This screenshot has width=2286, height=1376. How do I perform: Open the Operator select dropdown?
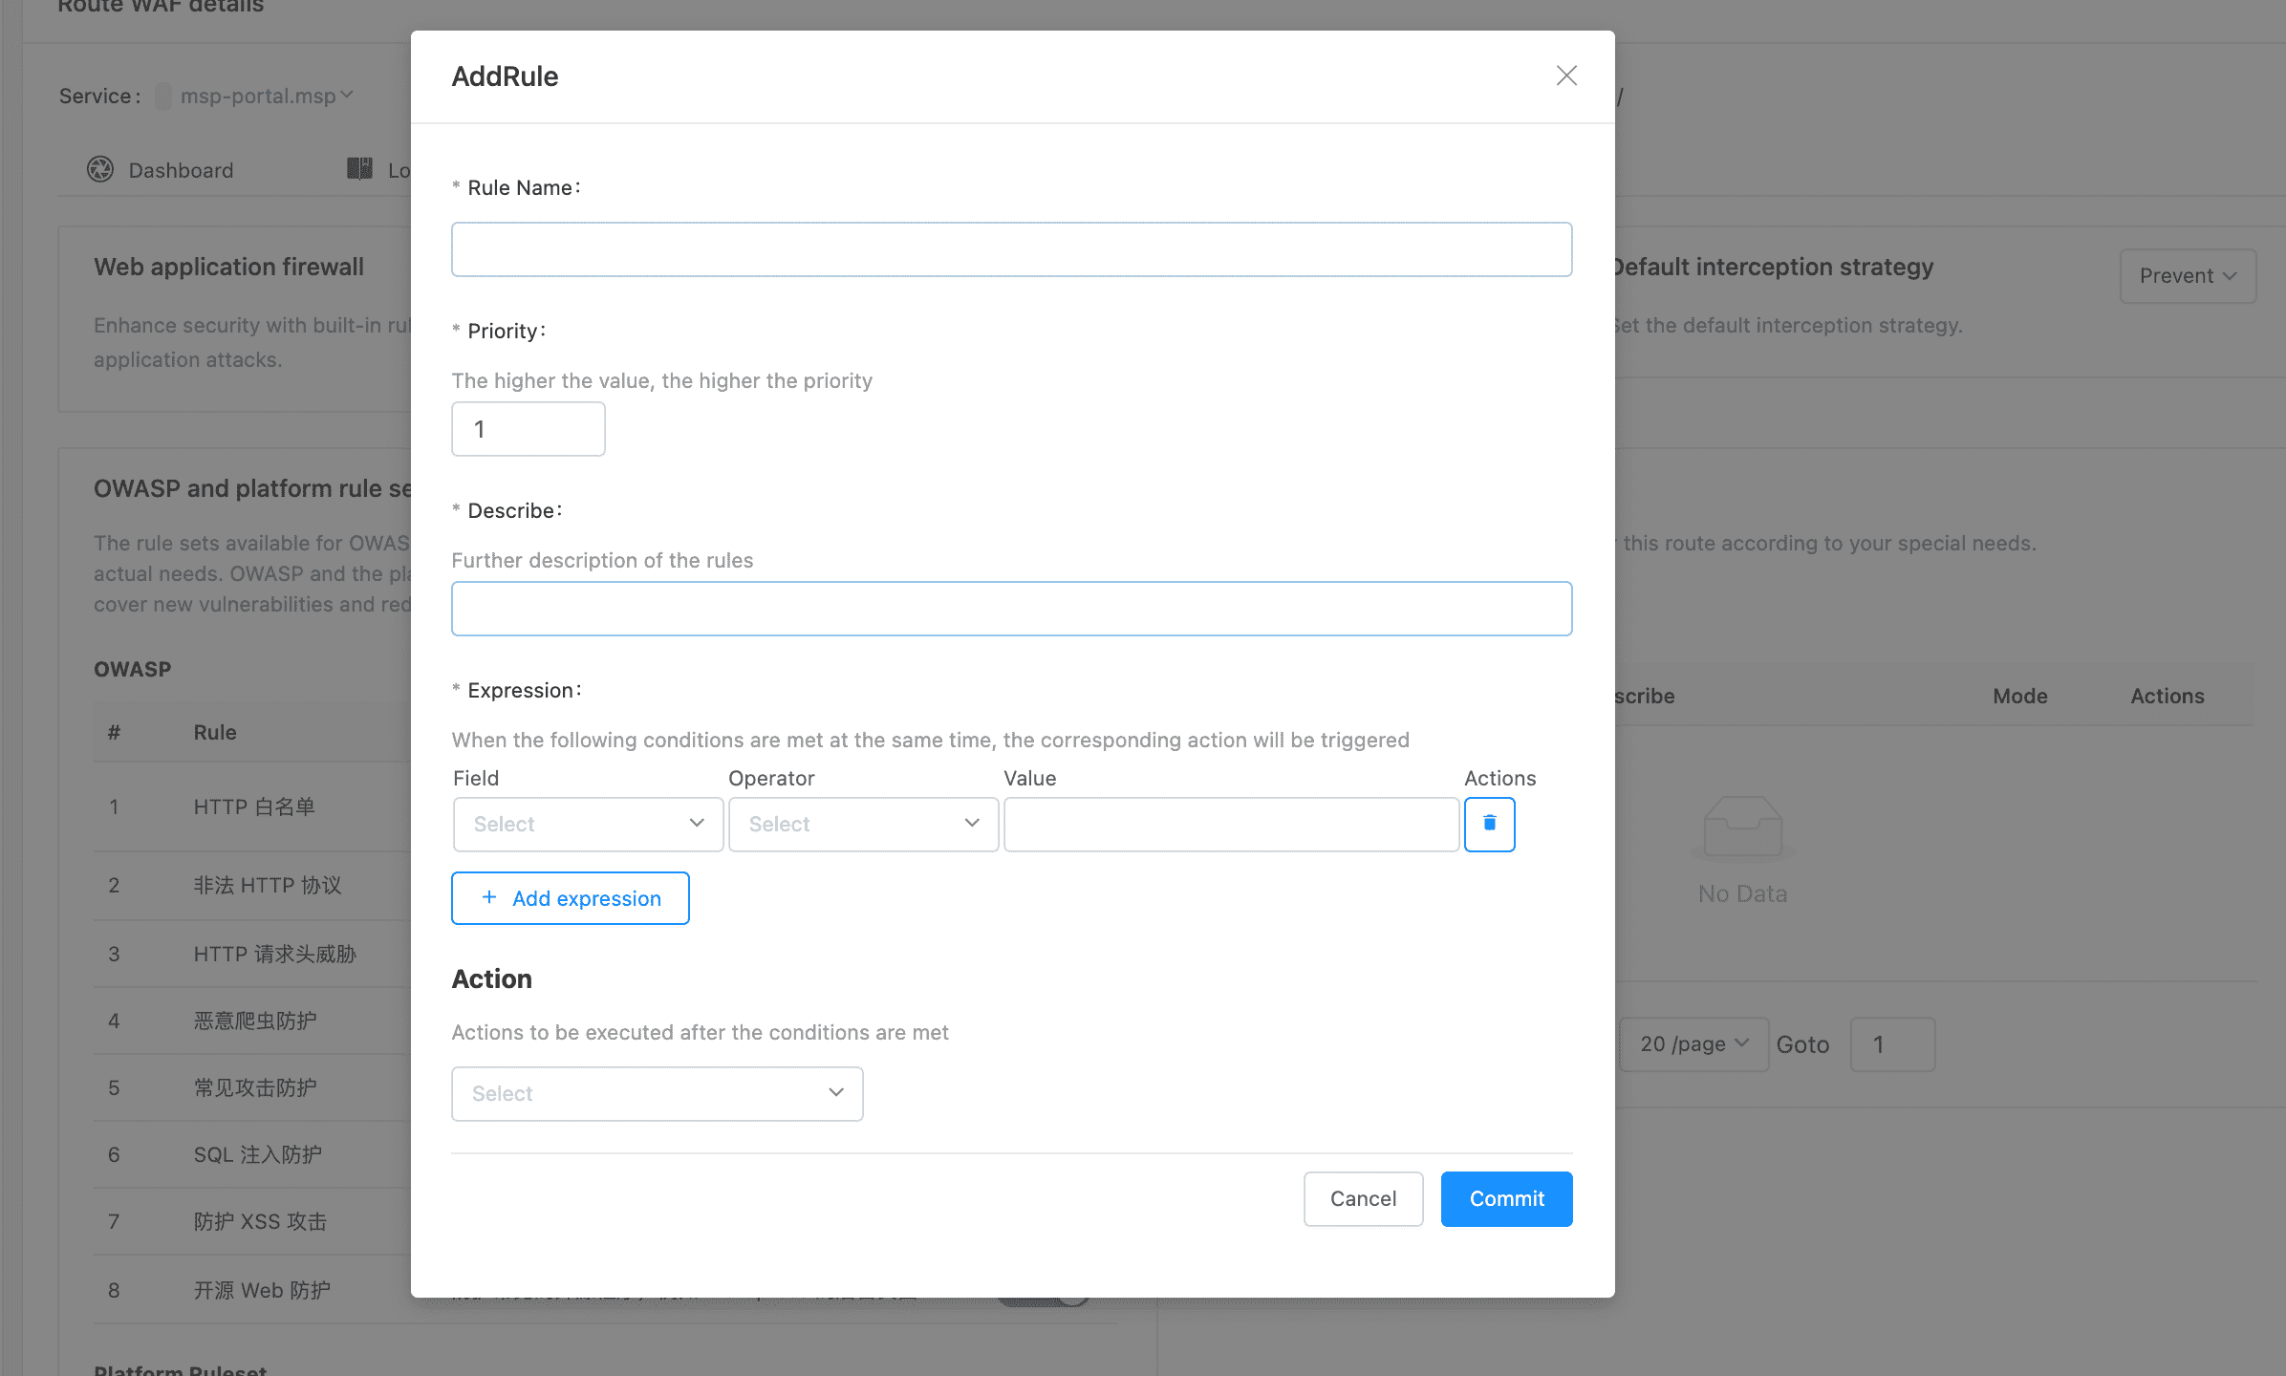coord(863,824)
